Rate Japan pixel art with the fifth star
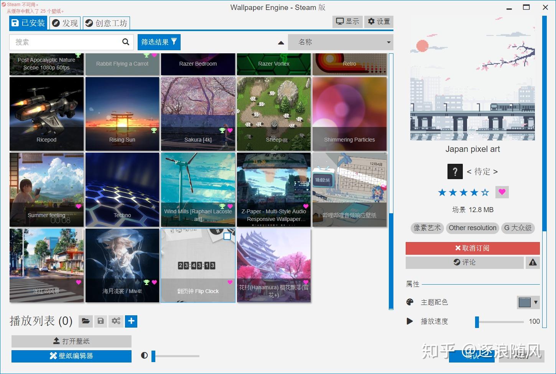Screen dimensions: 556x374 (x=485, y=192)
